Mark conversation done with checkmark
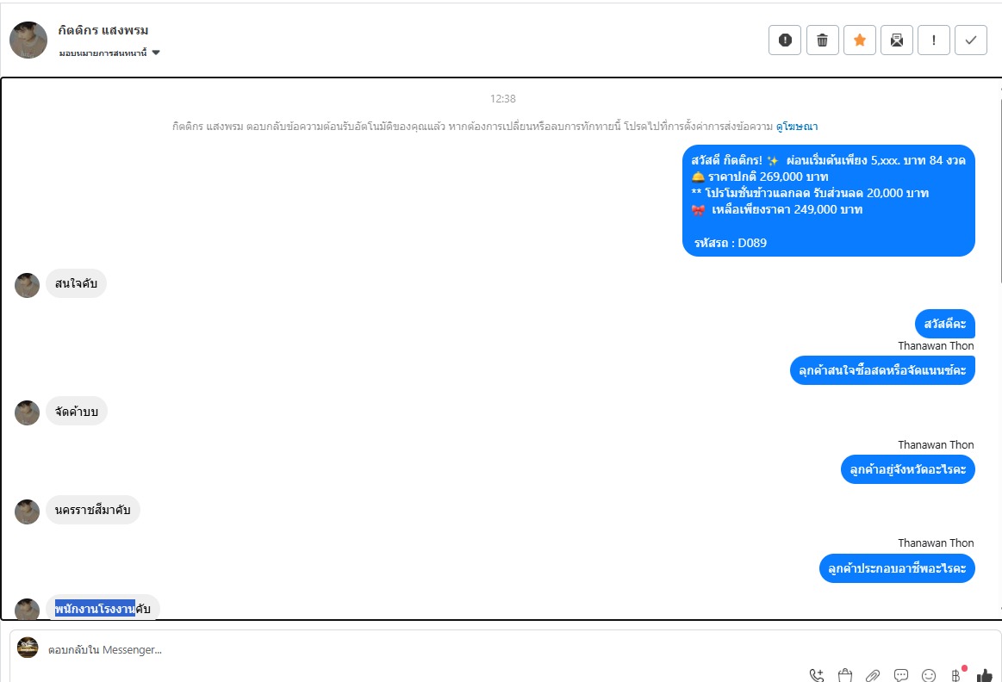Screen dimensions: 1002x682 [x=971, y=40]
